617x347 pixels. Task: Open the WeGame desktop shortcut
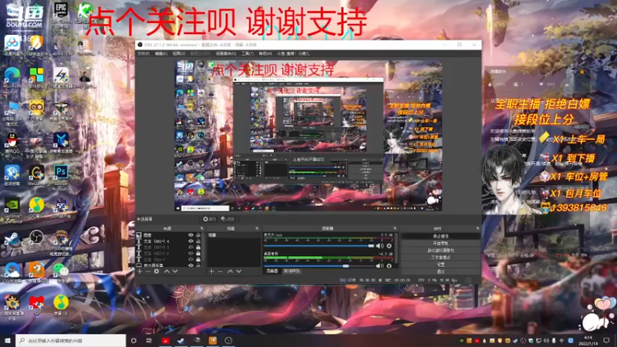36,176
